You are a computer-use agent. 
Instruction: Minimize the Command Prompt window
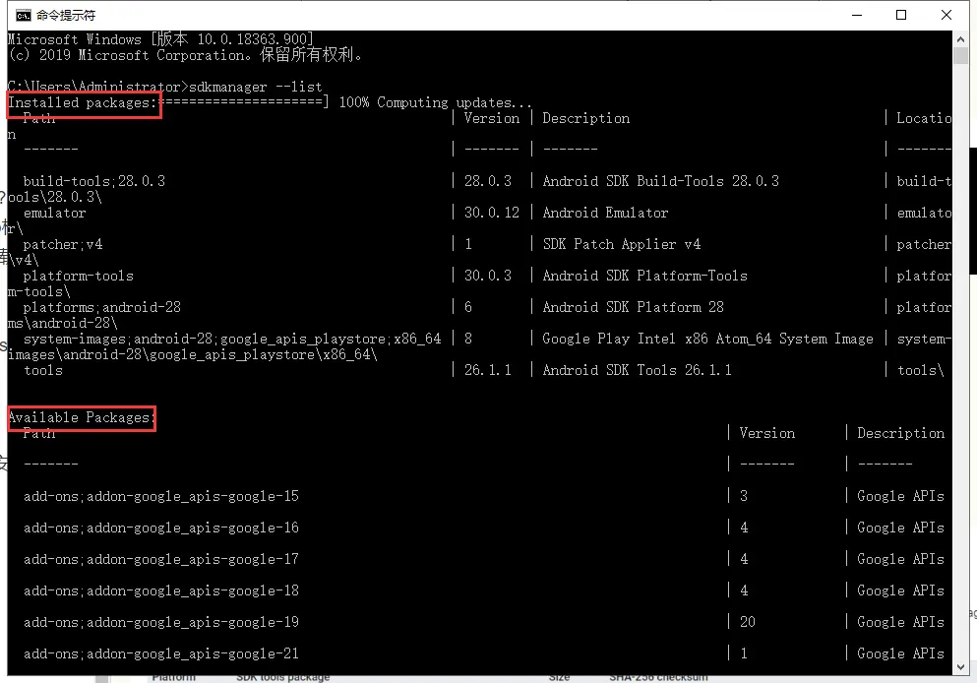(x=856, y=15)
